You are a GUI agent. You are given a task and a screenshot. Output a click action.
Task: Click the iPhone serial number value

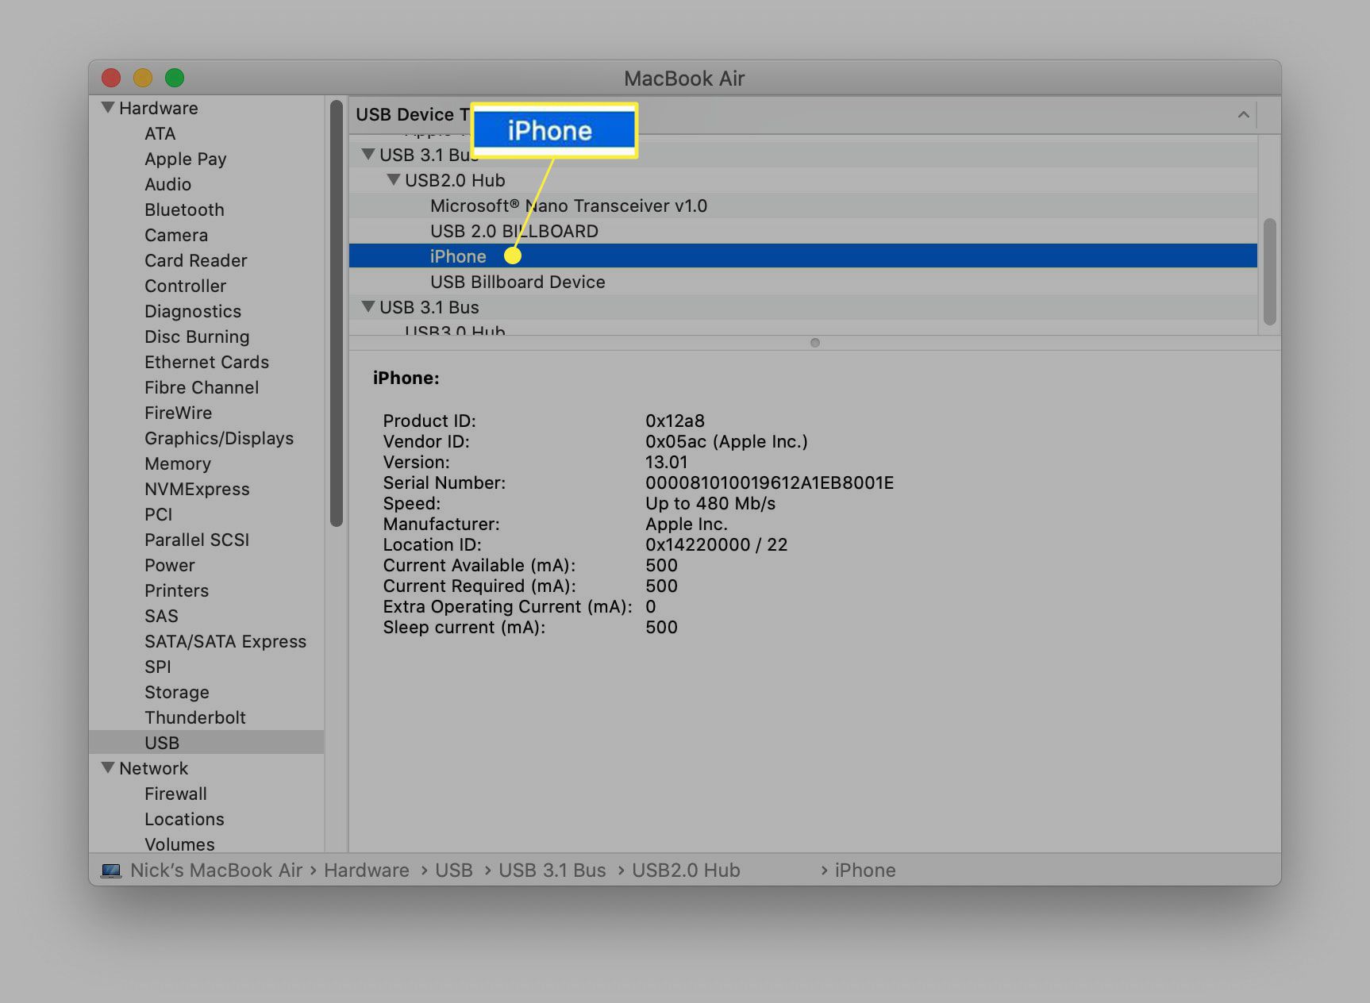pyautogui.click(x=769, y=482)
